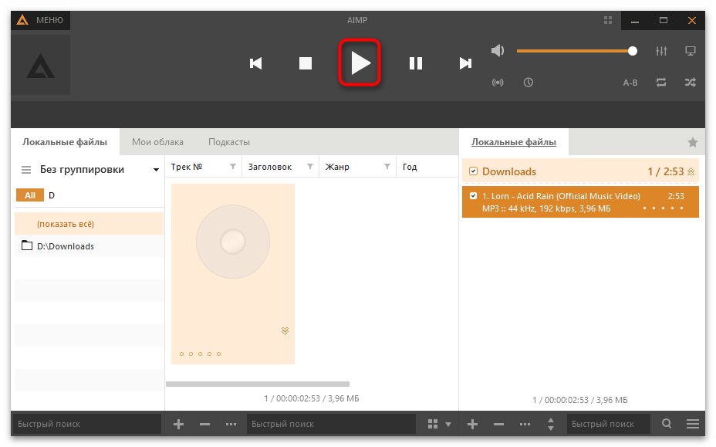The width and height of the screenshot is (716, 447).
Task: Skip to the next track
Action: pos(465,63)
